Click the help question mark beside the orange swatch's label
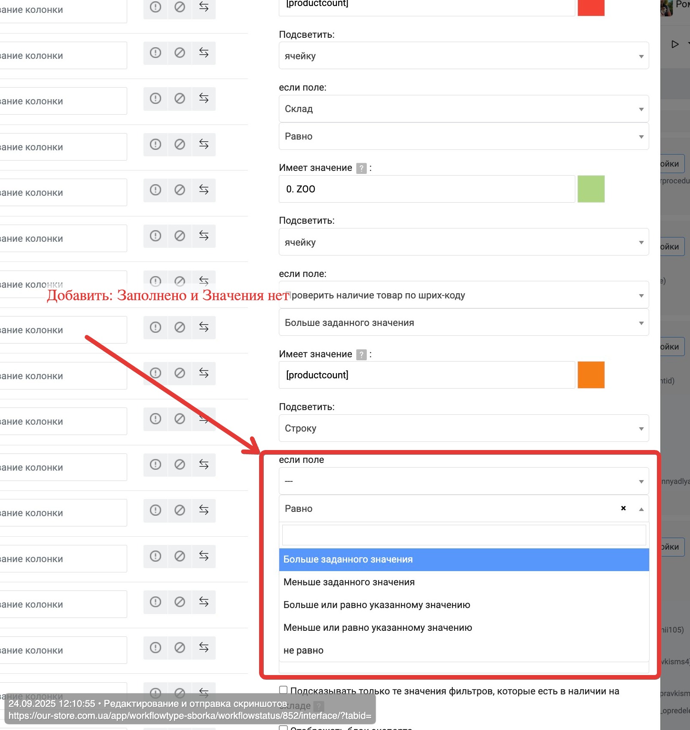The width and height of the screenshot is (690, 730). [x=362, y=354]
